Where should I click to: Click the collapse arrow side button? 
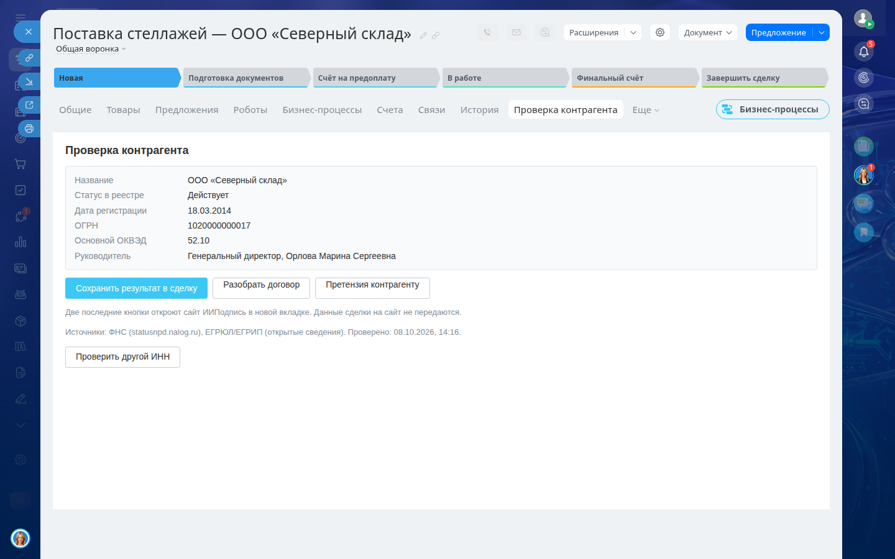pyautogui.click(x=29, y=81)
